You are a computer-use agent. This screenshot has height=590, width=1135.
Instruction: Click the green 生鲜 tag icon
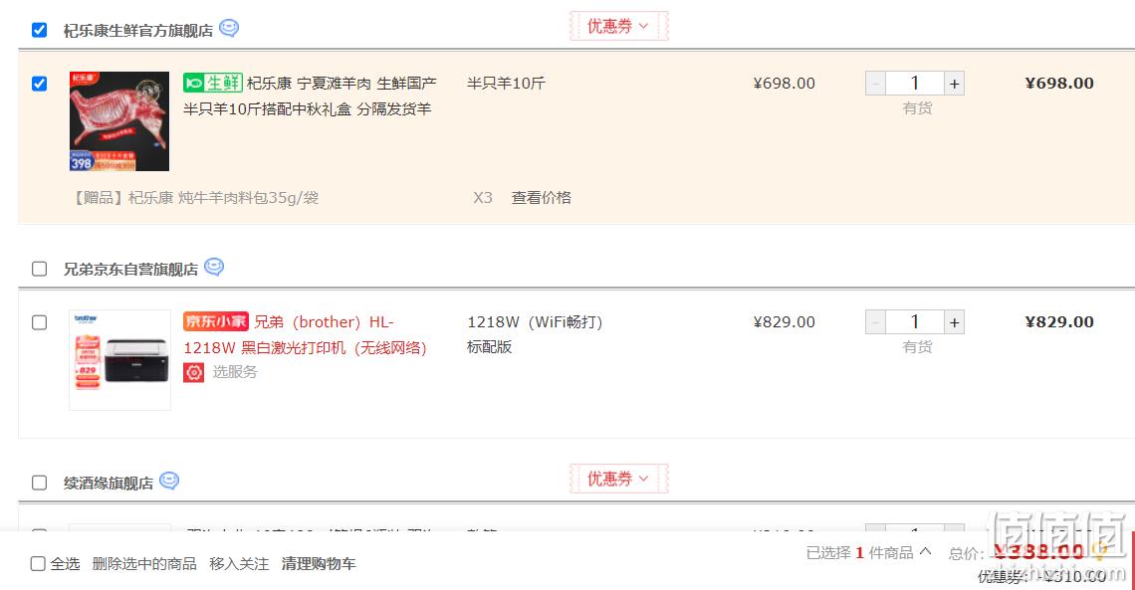point(212,83)
